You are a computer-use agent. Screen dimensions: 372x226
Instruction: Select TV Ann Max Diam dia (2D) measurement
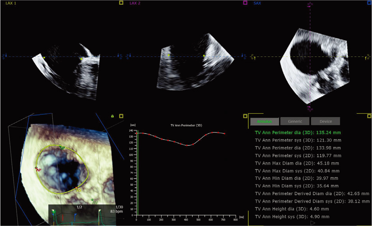click(297, 163)
